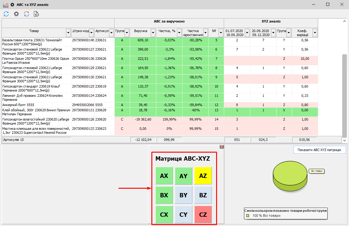Viewport: 349px width, 226px height.
Task: Click the pie chart graphic
Action: click(x=290, y=173)
